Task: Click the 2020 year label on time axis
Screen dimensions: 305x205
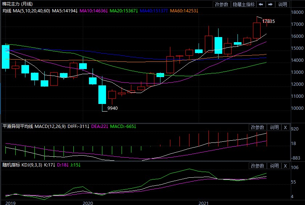Action: tap(88, 203)
